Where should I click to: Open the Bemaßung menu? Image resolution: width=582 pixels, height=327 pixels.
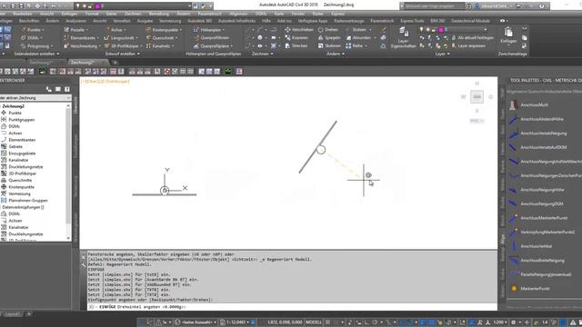pyautogui.click(x=158, y=14)
